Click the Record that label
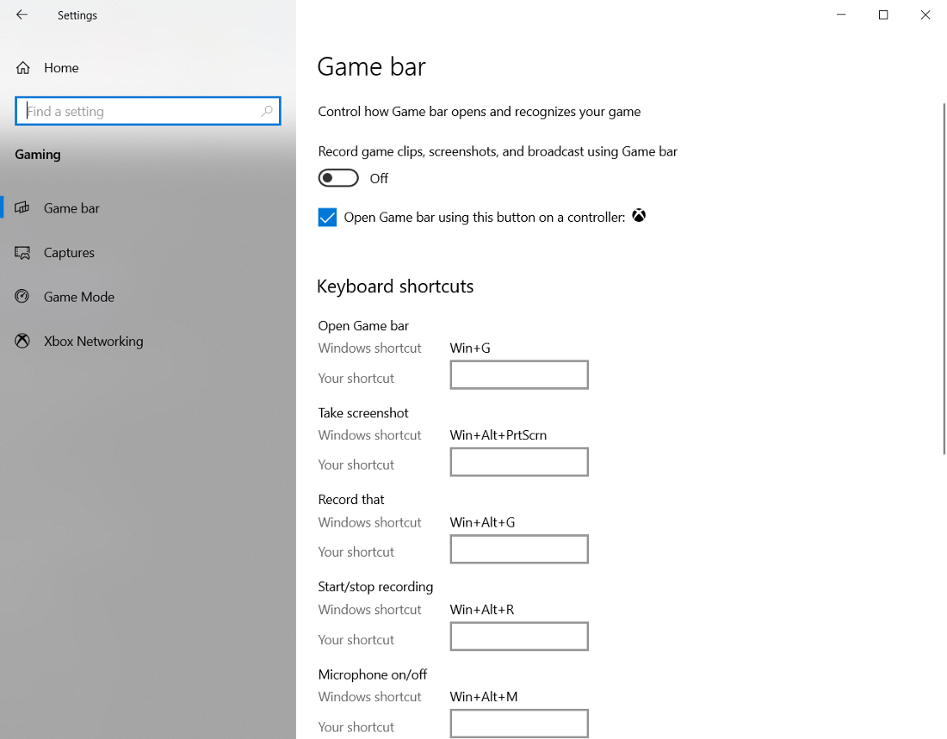This screenshot has height=739, width=947. (351, 500)
